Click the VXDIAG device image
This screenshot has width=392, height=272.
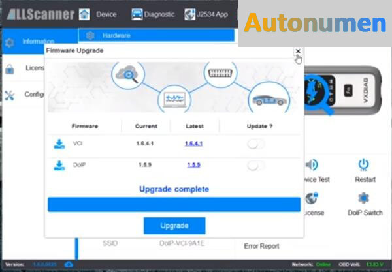click(x=343, y=90)
